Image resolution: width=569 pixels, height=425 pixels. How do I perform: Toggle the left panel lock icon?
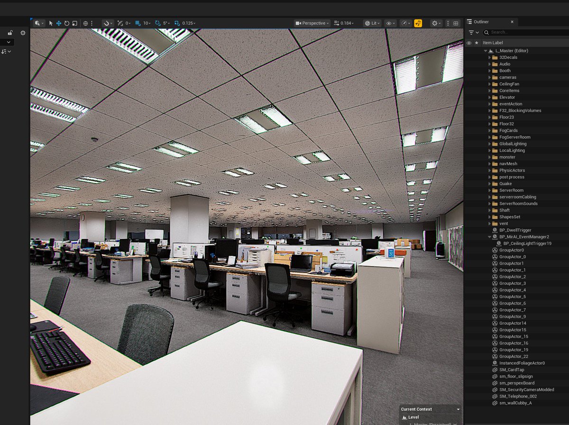[10, 33]
